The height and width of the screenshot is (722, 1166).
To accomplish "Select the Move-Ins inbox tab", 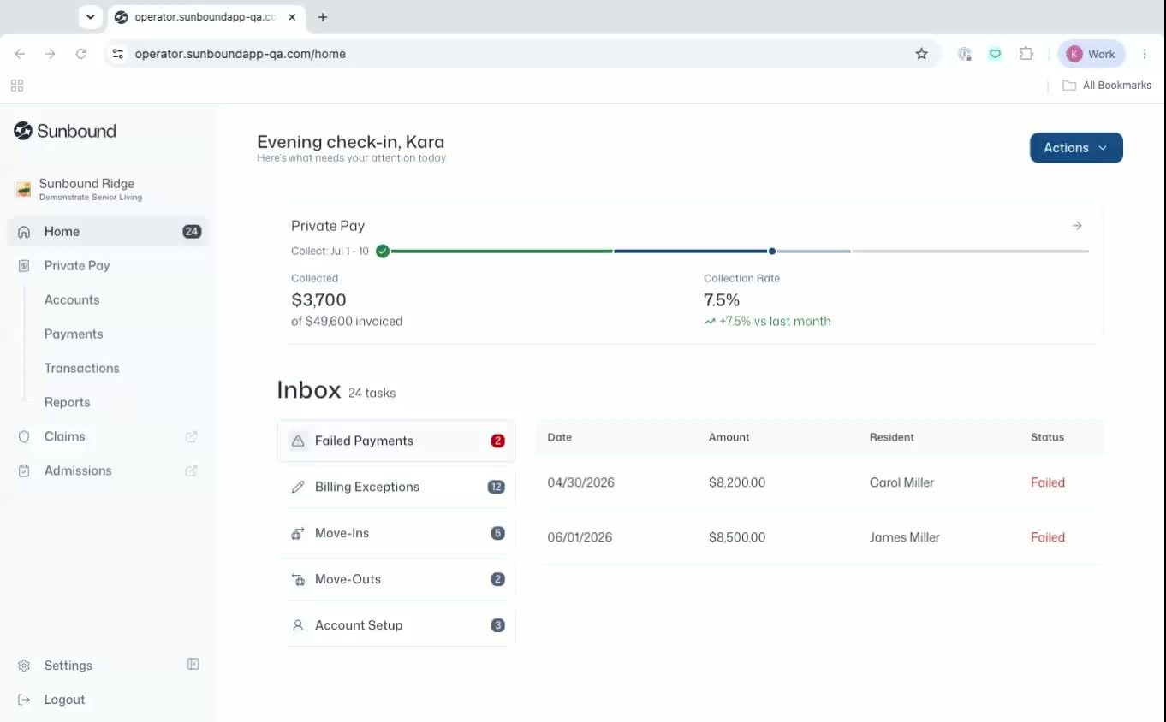I will point(396,533).
